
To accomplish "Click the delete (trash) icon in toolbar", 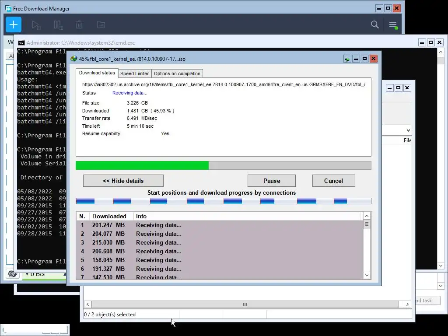I will click(79, 24).
